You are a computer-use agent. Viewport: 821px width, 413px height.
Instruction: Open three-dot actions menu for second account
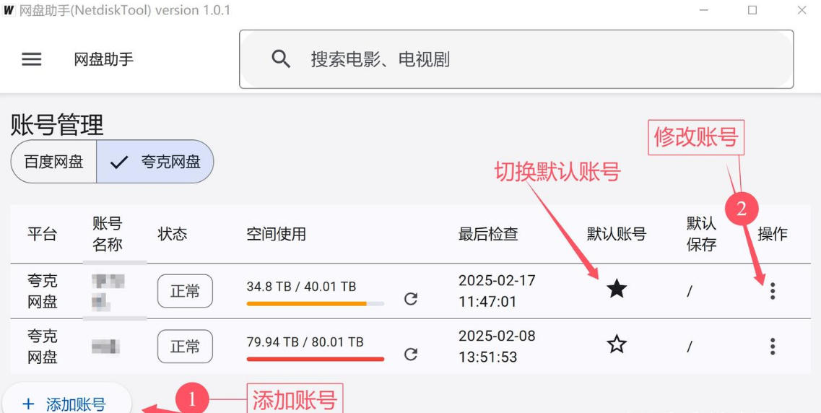pyautogui.click(x=773, y=347)
